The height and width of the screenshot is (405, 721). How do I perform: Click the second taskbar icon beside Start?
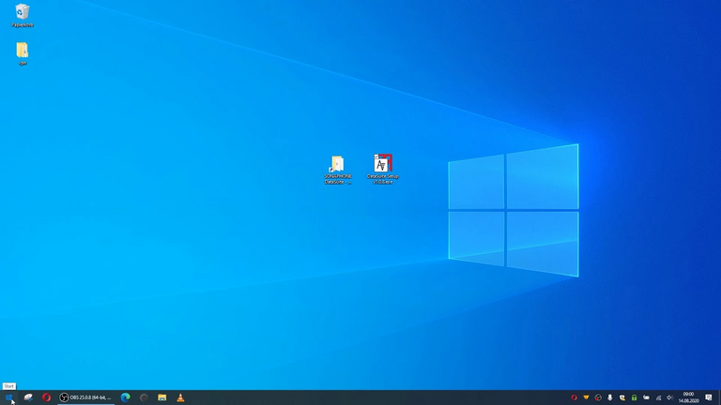pos(28,397)
